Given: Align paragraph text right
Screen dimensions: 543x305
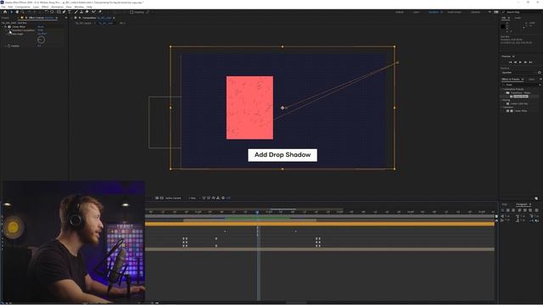Looking at the screenshot, I should (x=513, y=210).
